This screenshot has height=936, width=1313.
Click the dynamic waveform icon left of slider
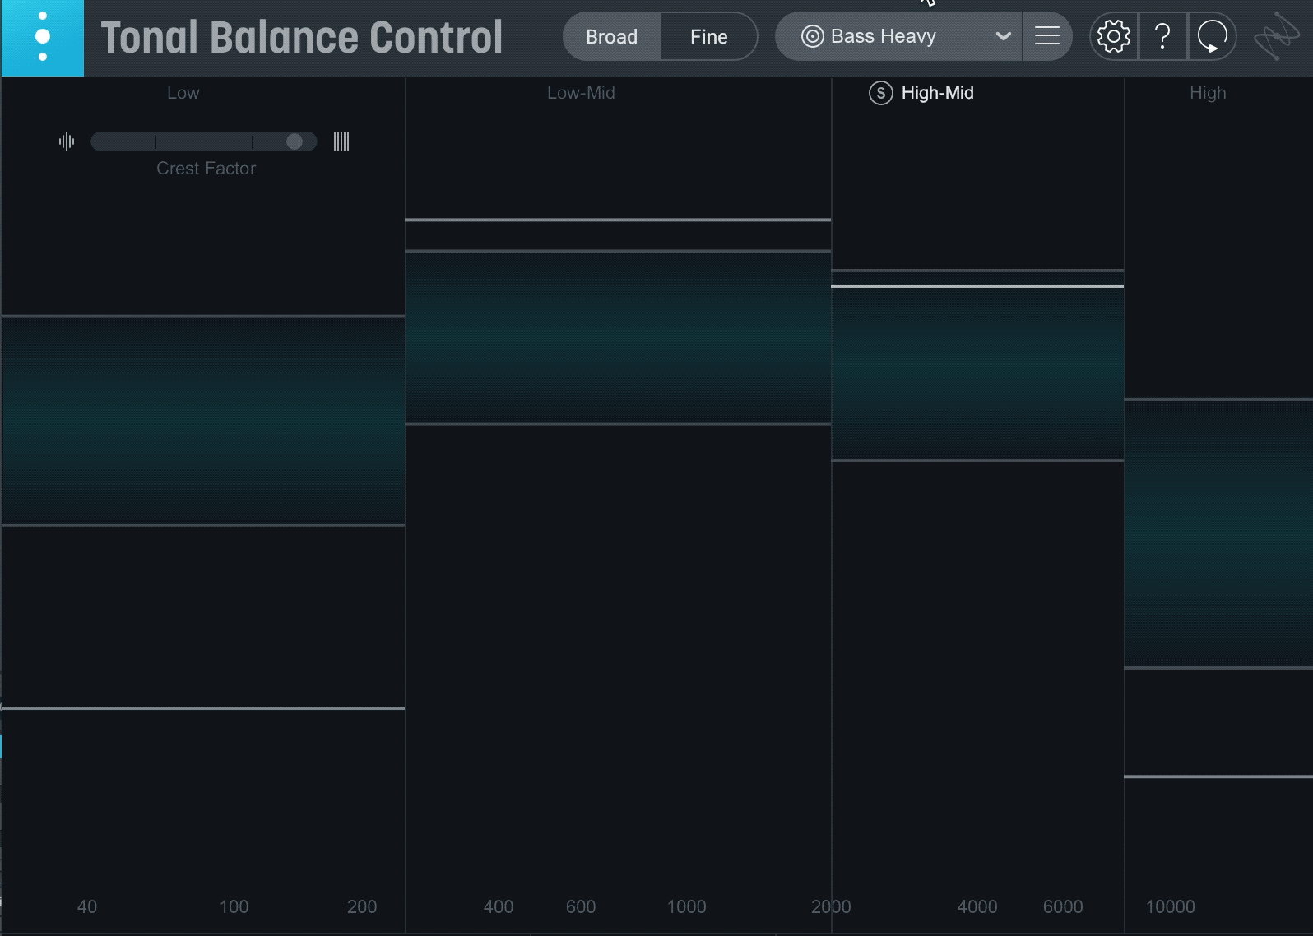click(x=67, y=142)
